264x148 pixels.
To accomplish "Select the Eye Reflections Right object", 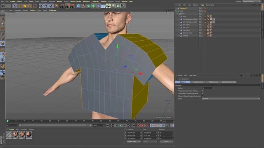I will [190, 19].
